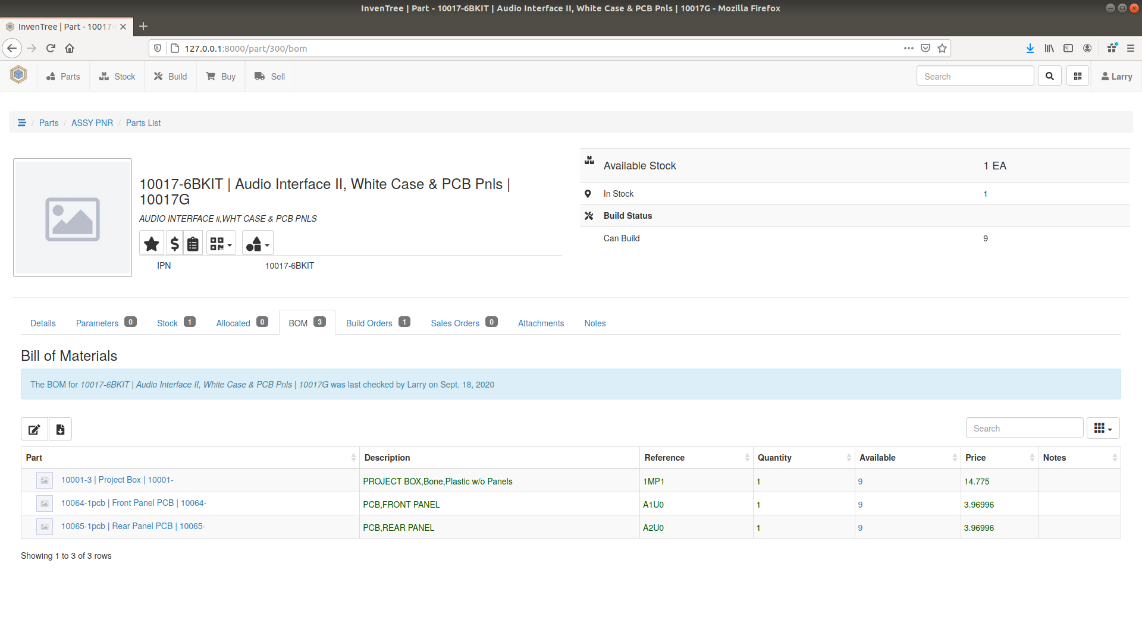Star this part as a favorite

151,243
